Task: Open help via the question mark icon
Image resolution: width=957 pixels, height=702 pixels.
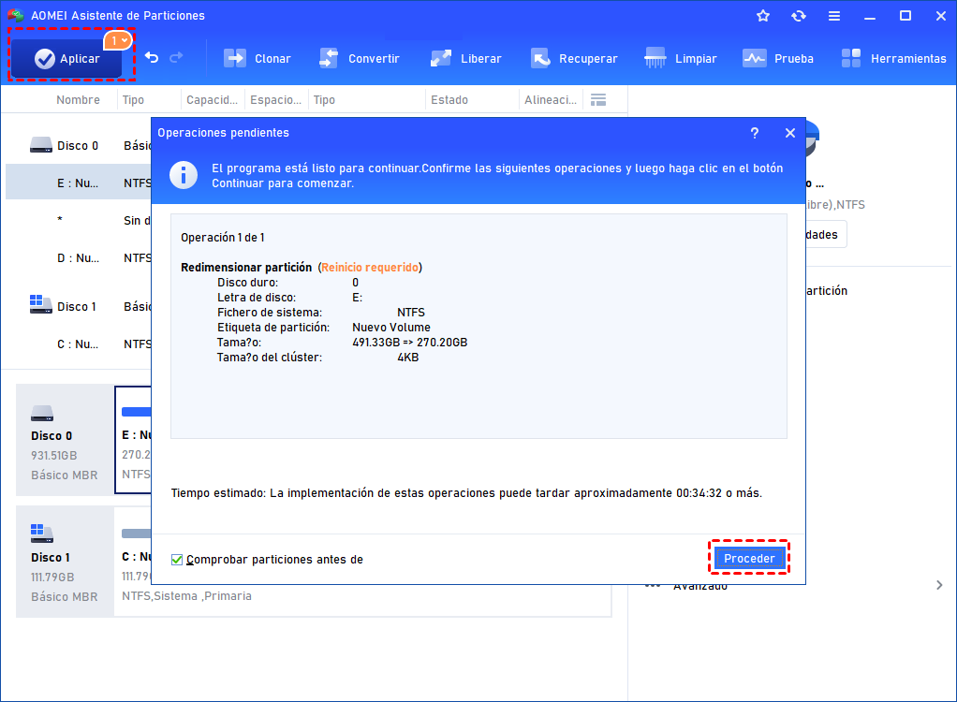Action: pyautogui.click(x=755, y=133)
